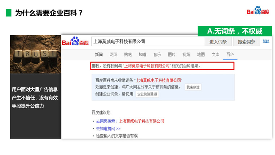Switch to the 视频 tab
This screenshot has height=155, width=275.
pos(186,55)
